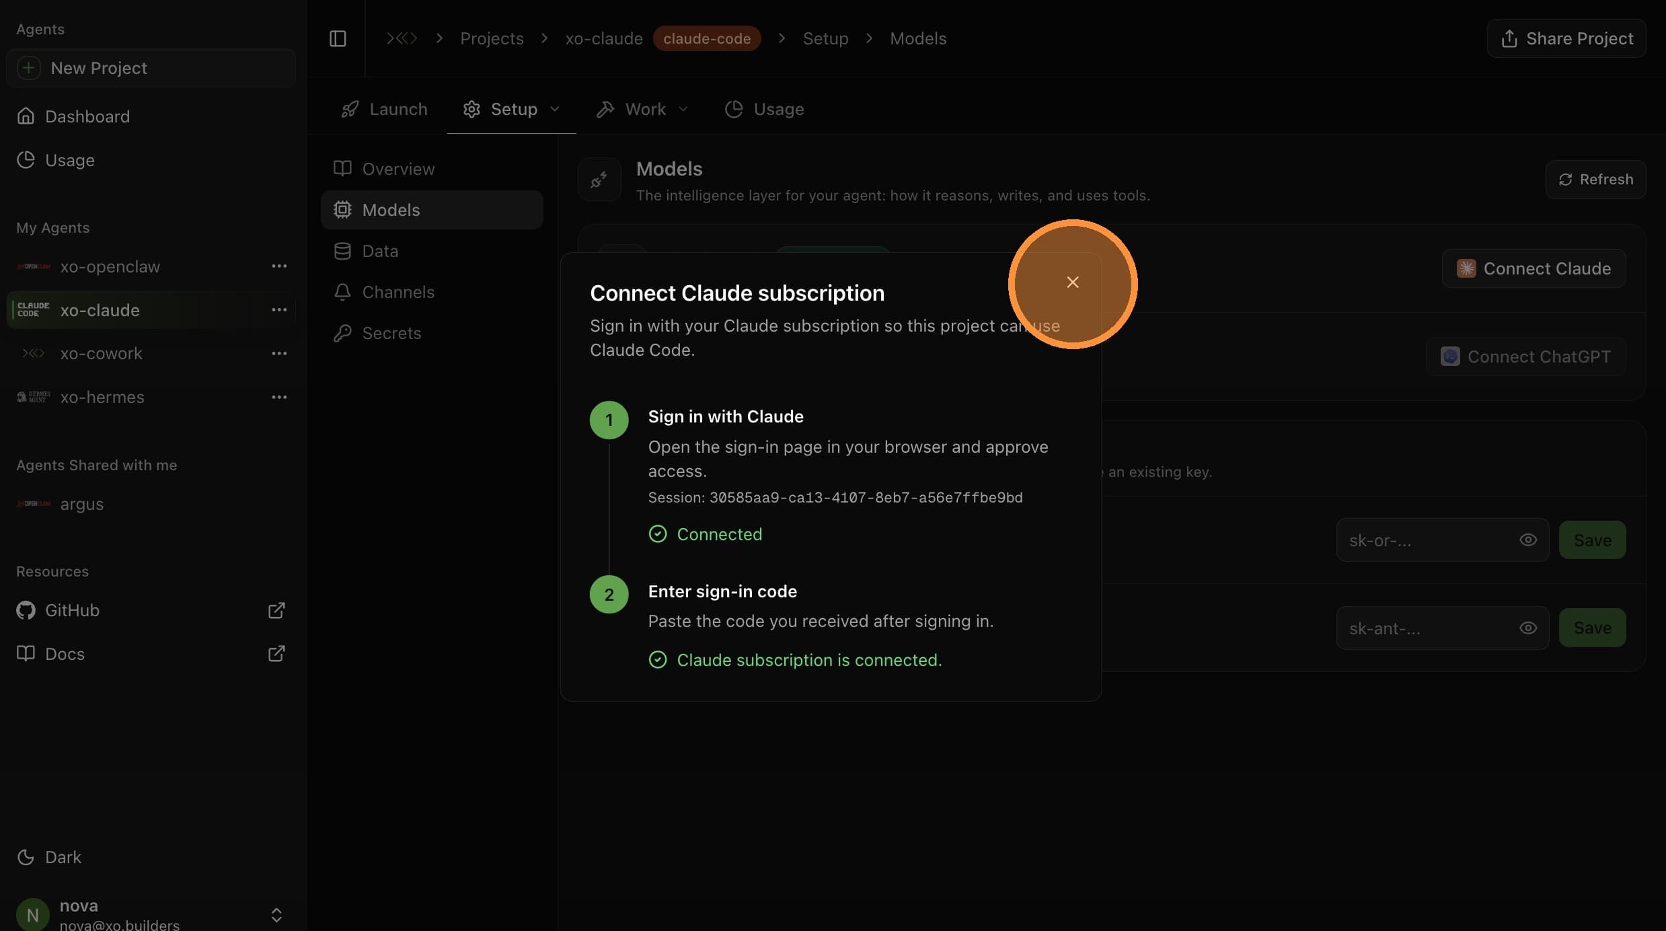The width and height of the screenshot is (1666, 931).
Task: Click the ChatGPT logo in Connect ChatGPT
Action: (x=1449, y=357)
